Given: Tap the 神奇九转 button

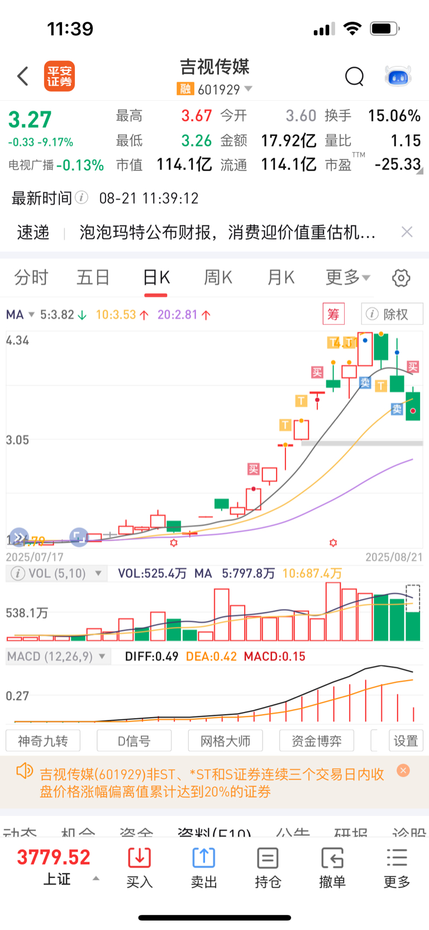Looking at the screenshot, I should 43,741.
